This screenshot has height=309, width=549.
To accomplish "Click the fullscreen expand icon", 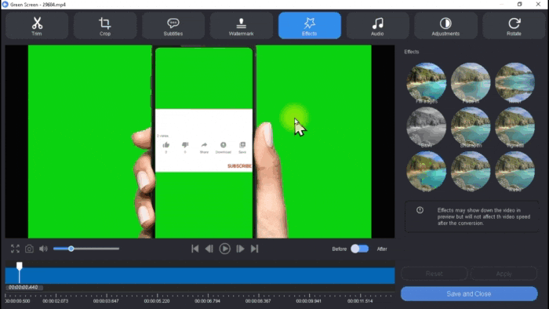I will 15,249.
